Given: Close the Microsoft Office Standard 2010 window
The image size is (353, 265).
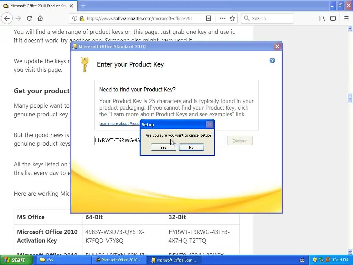Looking at the screenshot, I should [x=277, y=47].
